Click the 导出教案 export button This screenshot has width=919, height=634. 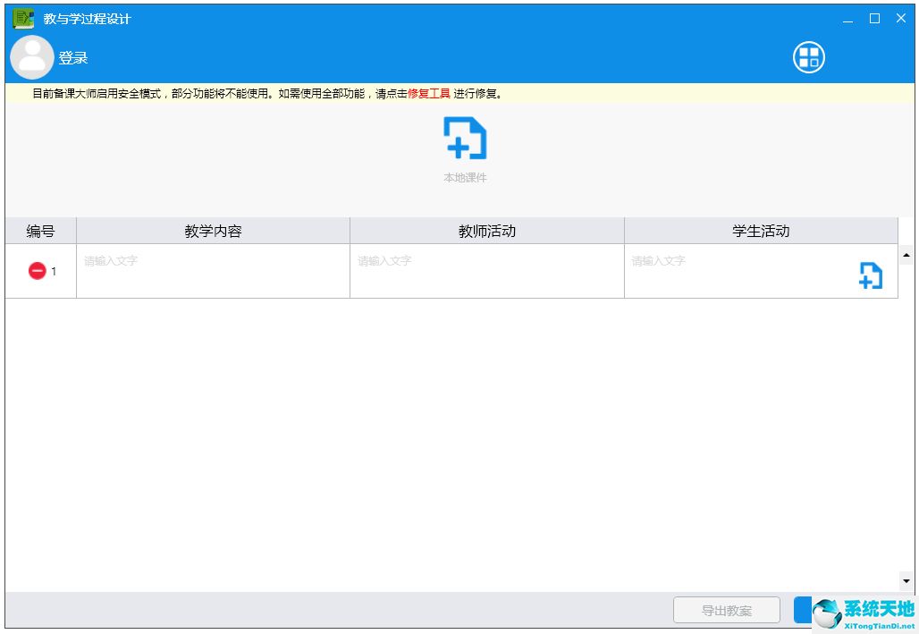(x=726, y=611)
